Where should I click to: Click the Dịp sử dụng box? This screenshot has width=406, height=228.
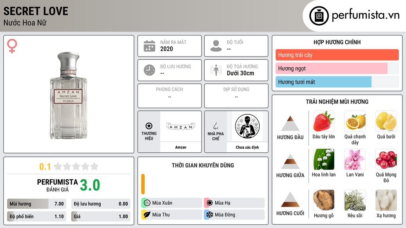click(236, 96)
